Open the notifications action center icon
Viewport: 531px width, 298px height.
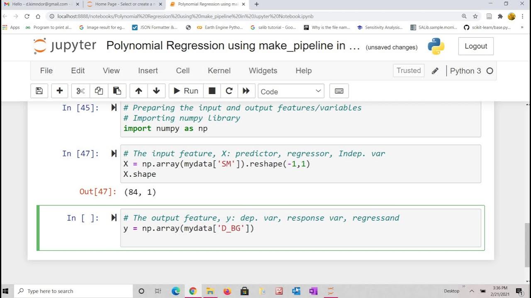coord(519,291)
